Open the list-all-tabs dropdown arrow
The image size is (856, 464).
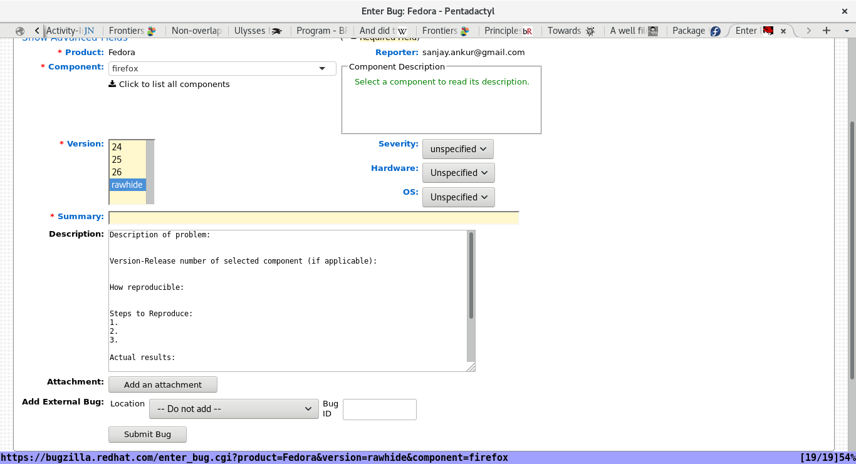point(845,31)
